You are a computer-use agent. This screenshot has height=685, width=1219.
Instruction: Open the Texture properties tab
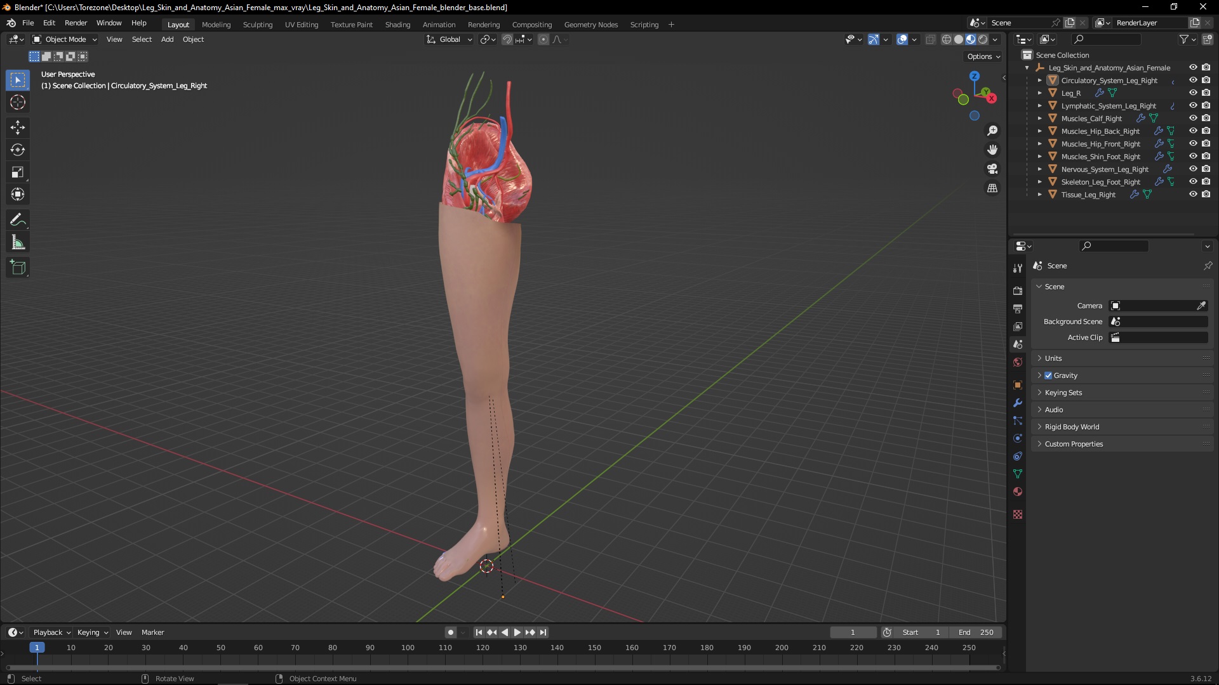tap(1018, 514)
